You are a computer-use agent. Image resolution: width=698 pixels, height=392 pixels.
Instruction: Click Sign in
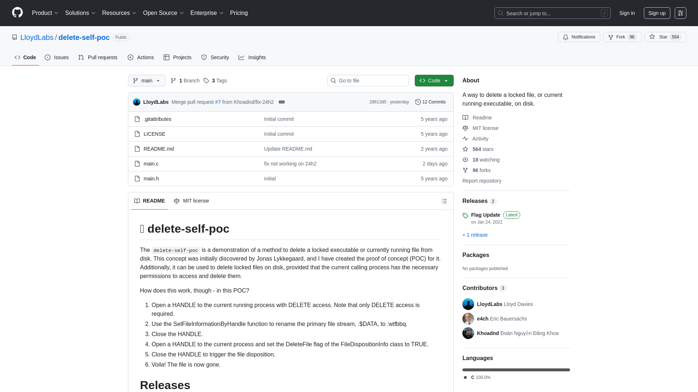click(x=627, y=13)
